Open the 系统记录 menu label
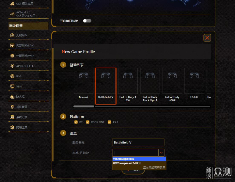Viewport: 235px width, 182px height. [22, 117]
